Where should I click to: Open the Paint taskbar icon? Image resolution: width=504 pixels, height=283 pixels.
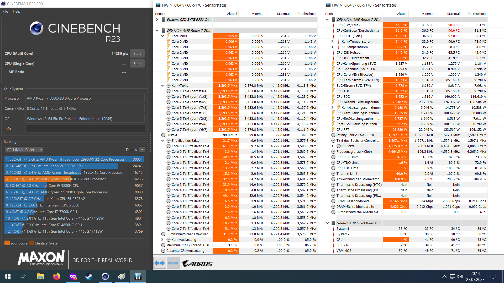[x=122, y=276]
